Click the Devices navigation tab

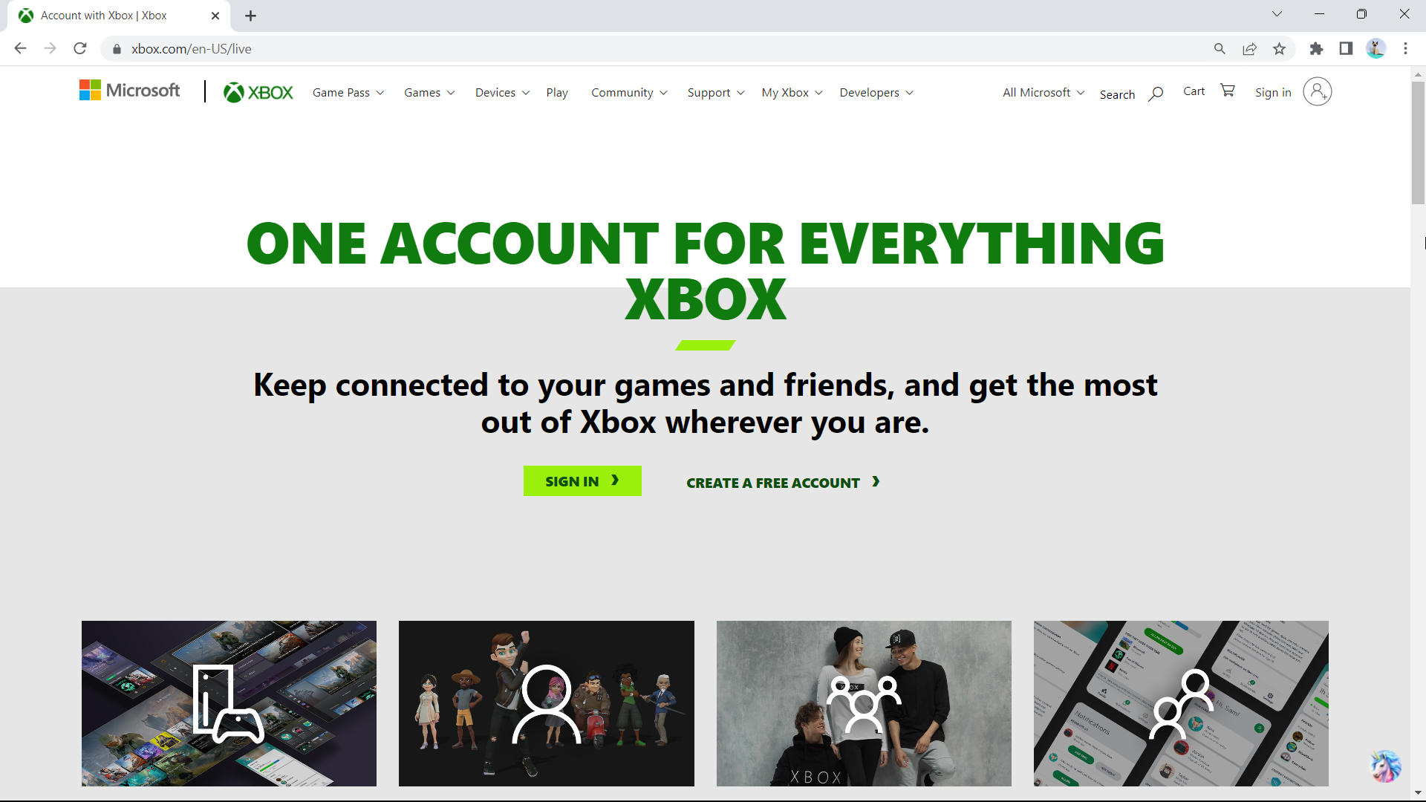click(501, 92)
